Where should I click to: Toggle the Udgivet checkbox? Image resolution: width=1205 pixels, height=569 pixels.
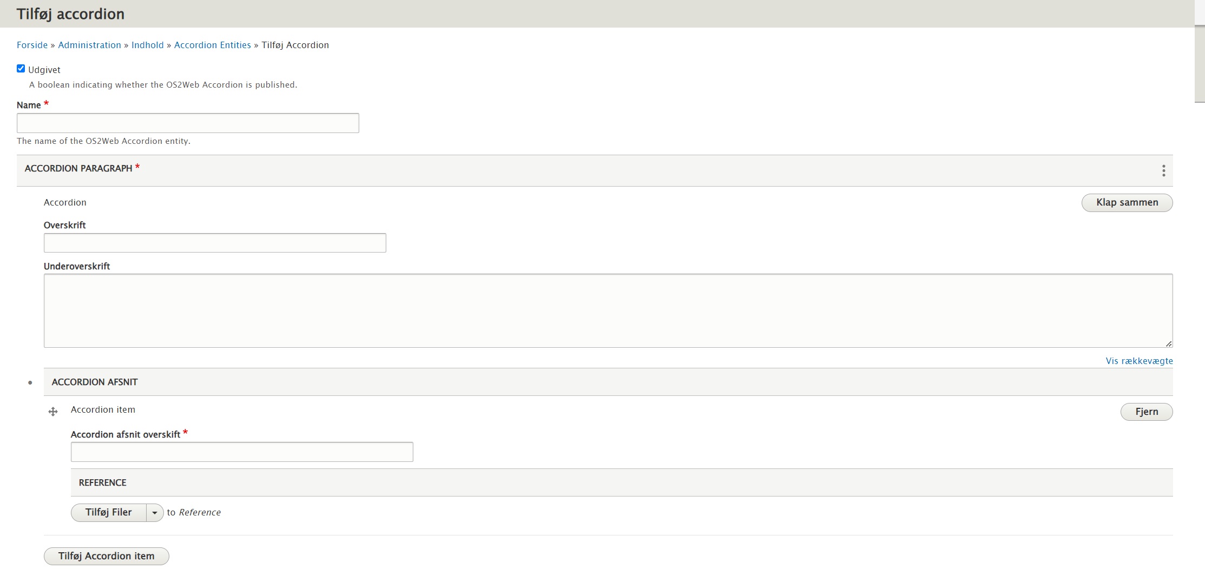click(21, 69)
